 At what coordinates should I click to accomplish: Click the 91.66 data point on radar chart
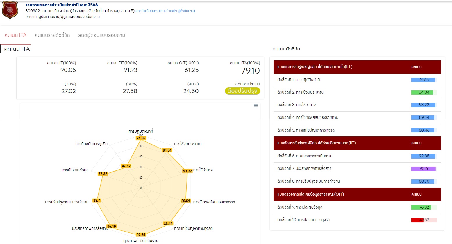tap(141, 138)
